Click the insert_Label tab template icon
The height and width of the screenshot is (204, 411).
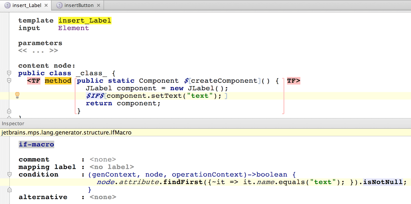point(8,5)
